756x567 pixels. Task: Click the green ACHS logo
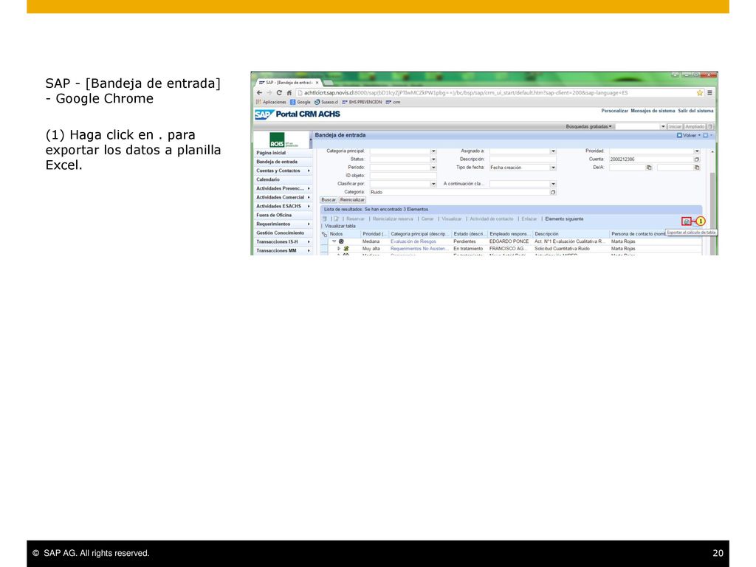coord(278,140)
